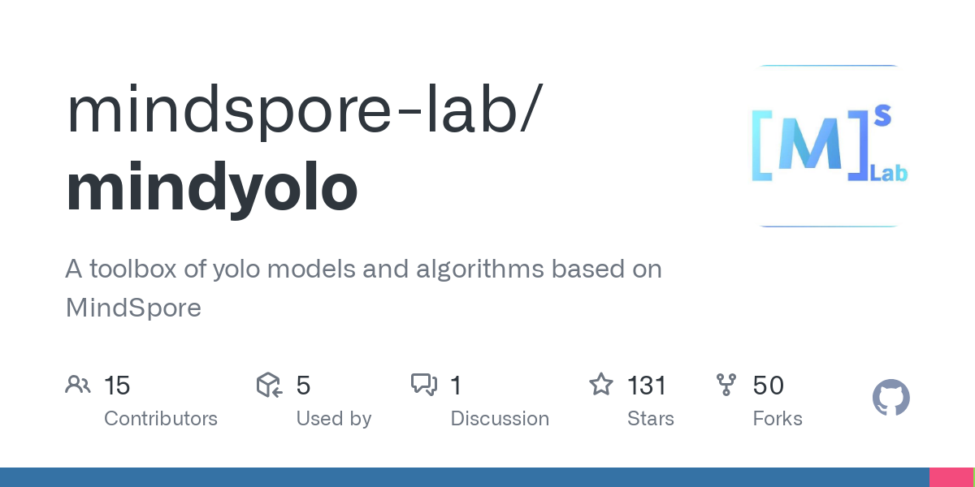Click the 15 contributors count
975x487 pixels.
coord(117,386)
